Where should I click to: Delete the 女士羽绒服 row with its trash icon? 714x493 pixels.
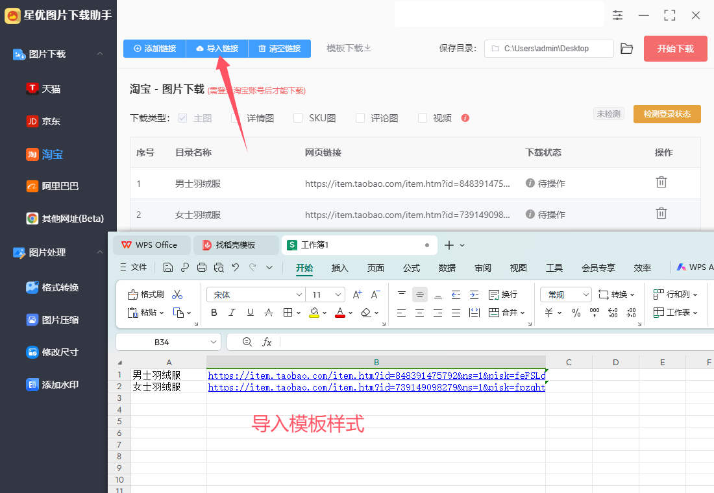661,213
